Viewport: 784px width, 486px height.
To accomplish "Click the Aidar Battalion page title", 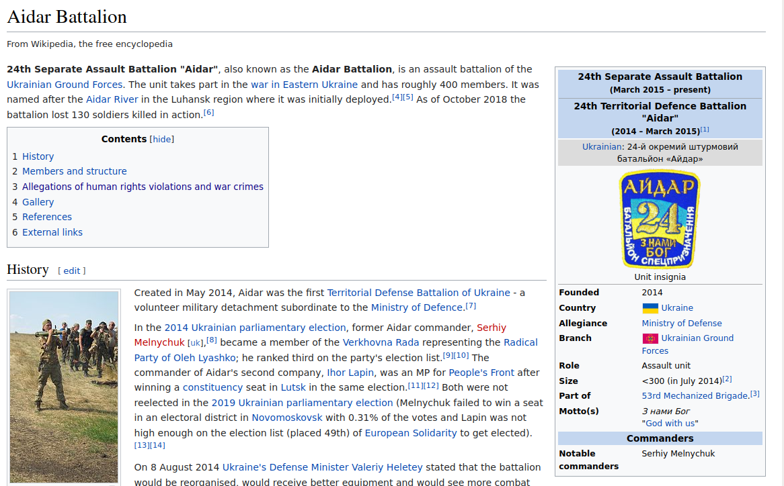I will click(67, 17).
